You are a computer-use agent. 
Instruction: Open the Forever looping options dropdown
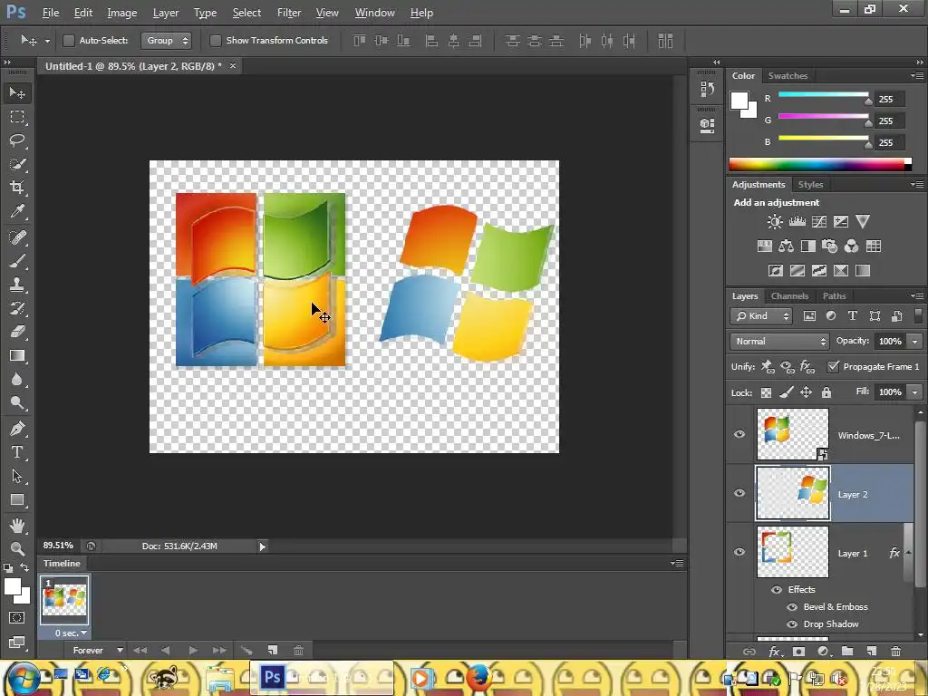(x=98, y=651)
